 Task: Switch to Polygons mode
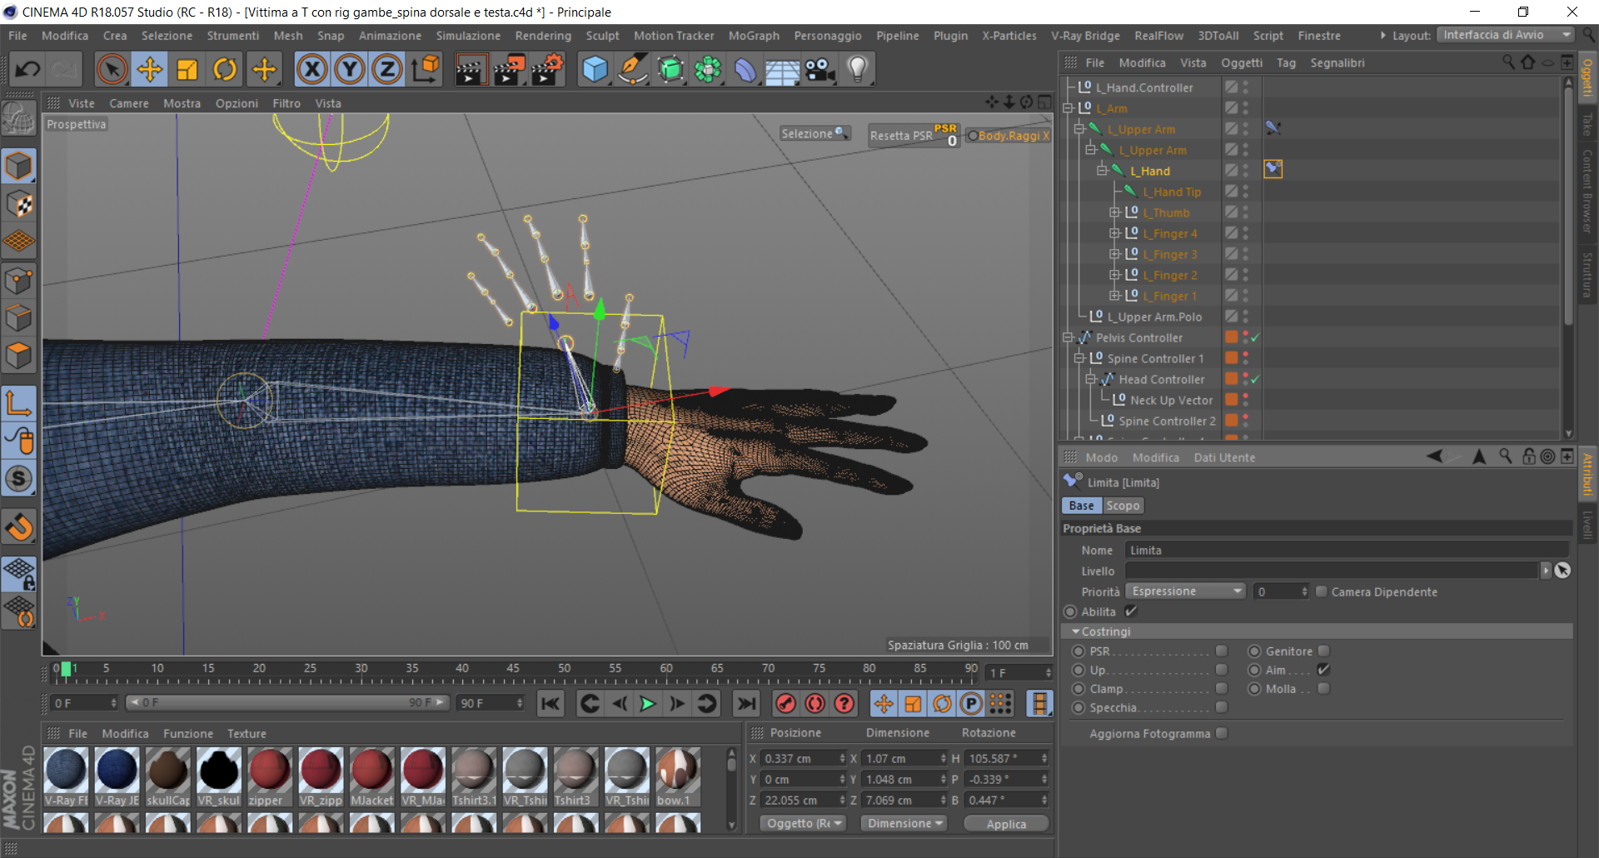[19, 356]
